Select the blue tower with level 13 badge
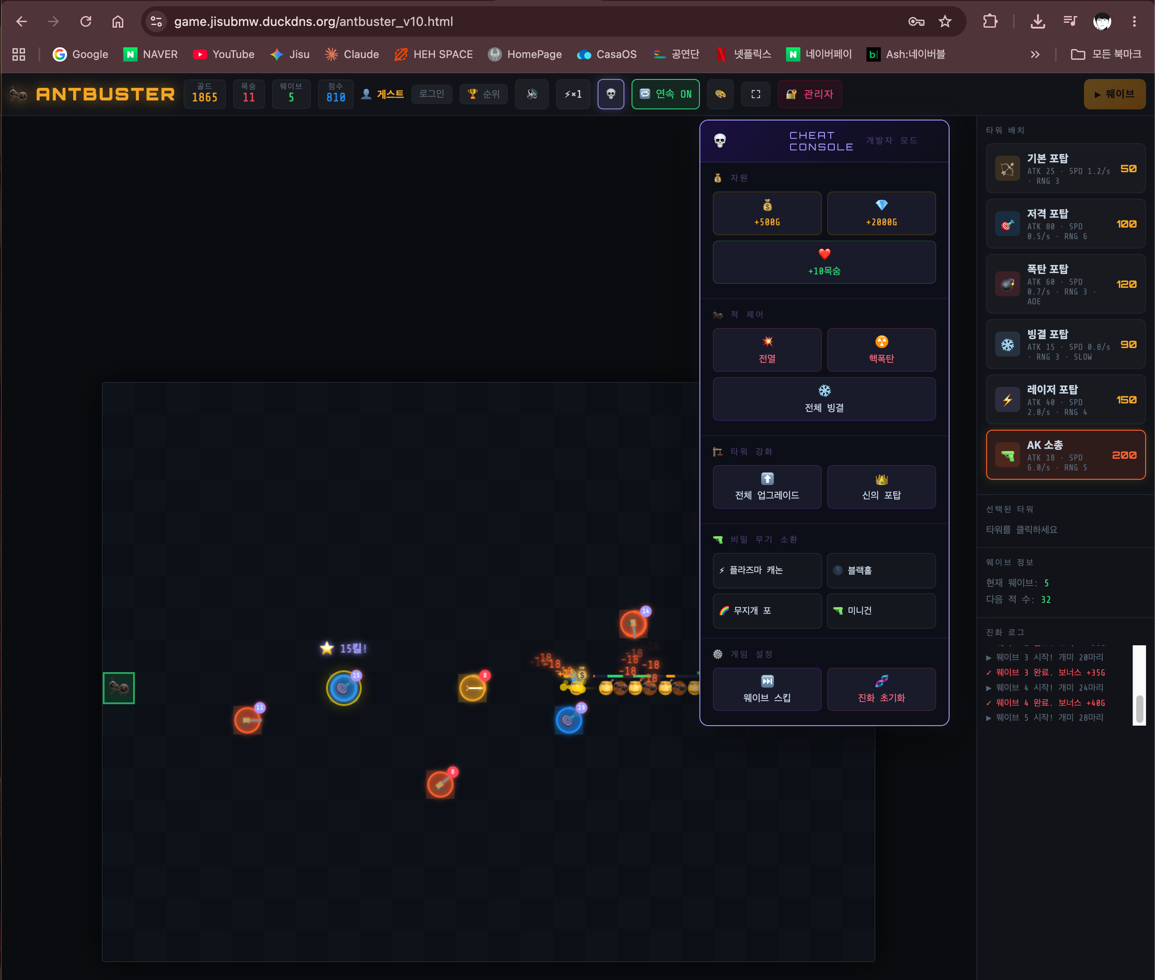Screen dimensions: 1155x980 pos(568,721)
